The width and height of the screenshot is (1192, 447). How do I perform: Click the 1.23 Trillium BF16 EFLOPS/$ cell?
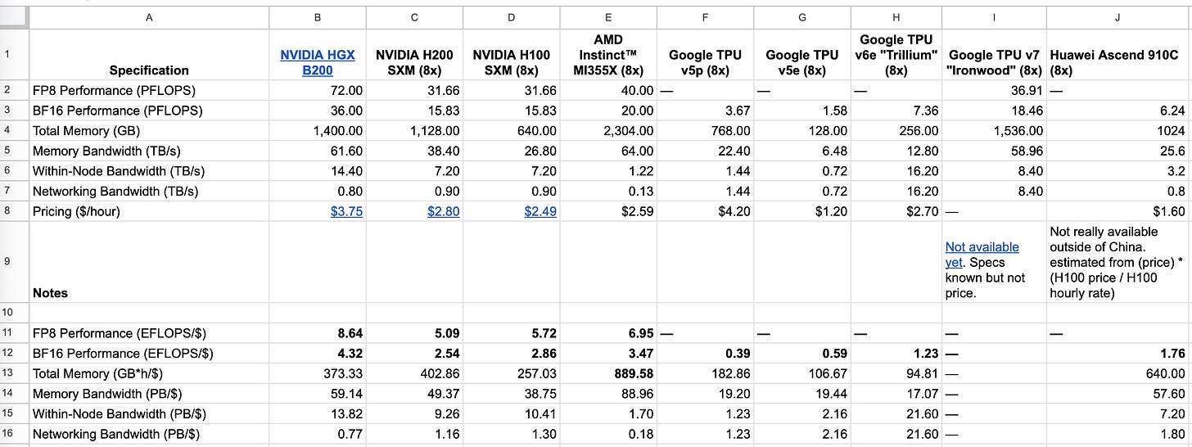pos(896,354)
